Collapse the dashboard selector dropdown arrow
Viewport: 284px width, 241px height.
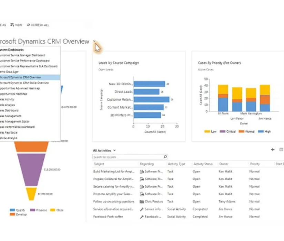[x=94, y=41]
